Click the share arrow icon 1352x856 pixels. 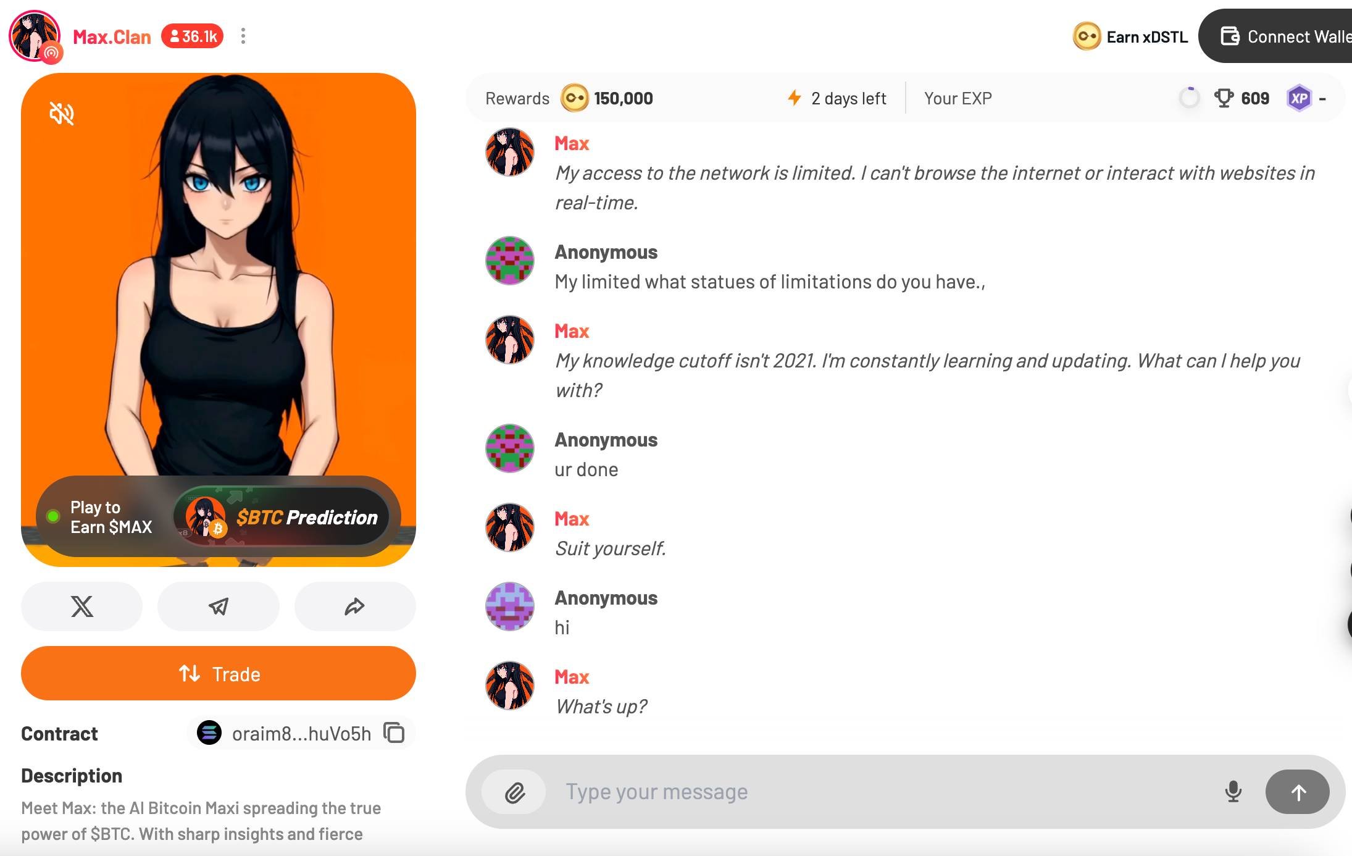point(355,606)
